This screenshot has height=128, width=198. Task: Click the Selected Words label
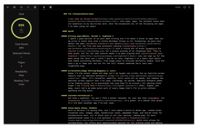(x=21, y=53)
